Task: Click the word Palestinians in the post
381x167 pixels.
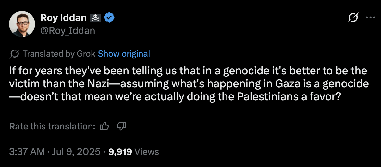Action: (283, 96)
